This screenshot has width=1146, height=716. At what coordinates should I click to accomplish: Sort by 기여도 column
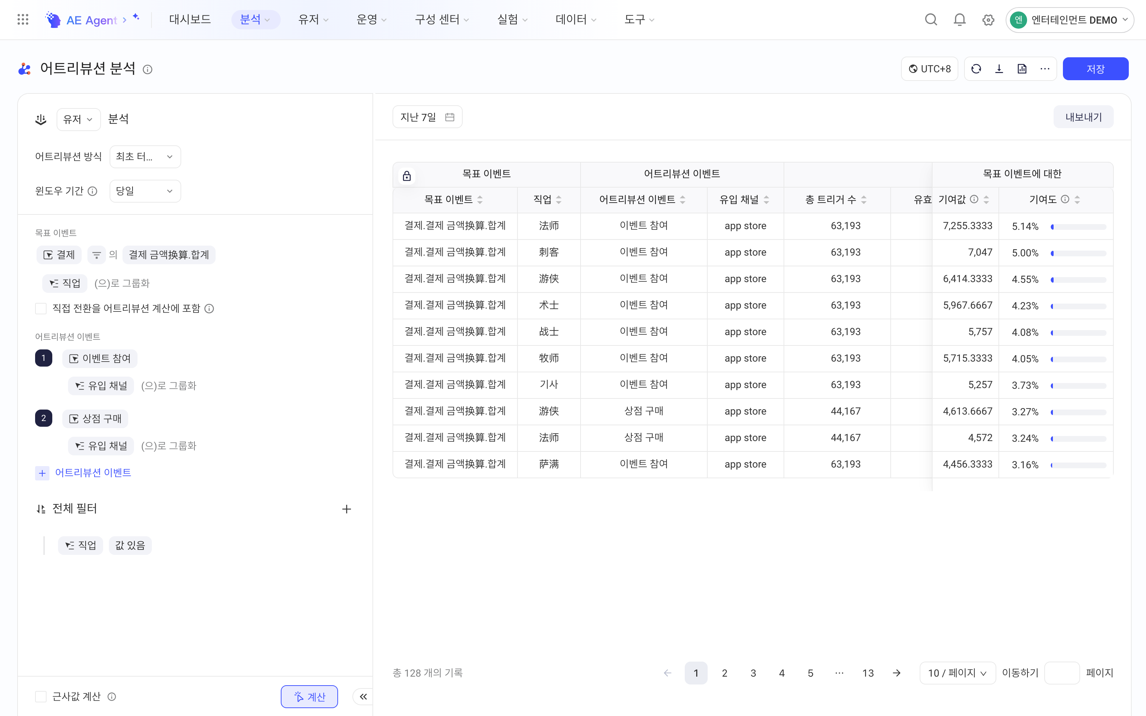(x=1077, y=200)
